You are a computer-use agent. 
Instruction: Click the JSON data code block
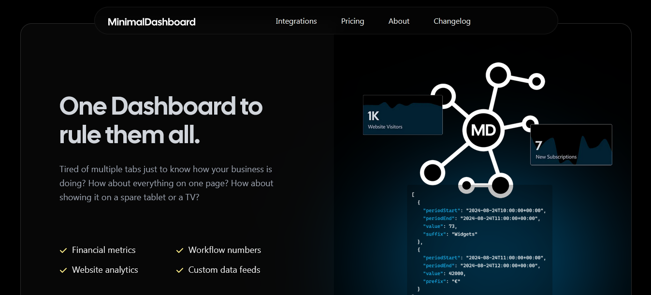tap(478, 242)
